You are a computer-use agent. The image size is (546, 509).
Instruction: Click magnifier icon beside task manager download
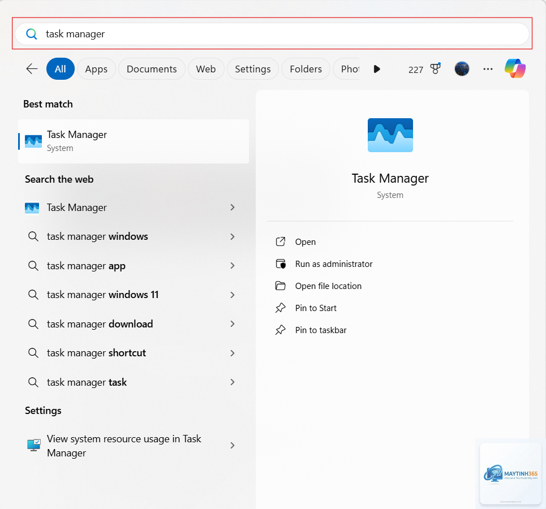pos(33,324)
